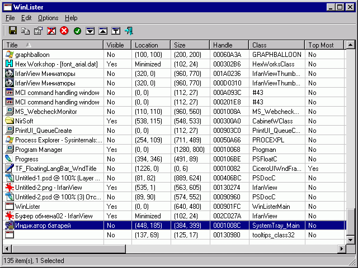358x268 pixels.
Task: Click the Exit door toolbar icon
Action: pyautogui.click(x=129, y=31)
